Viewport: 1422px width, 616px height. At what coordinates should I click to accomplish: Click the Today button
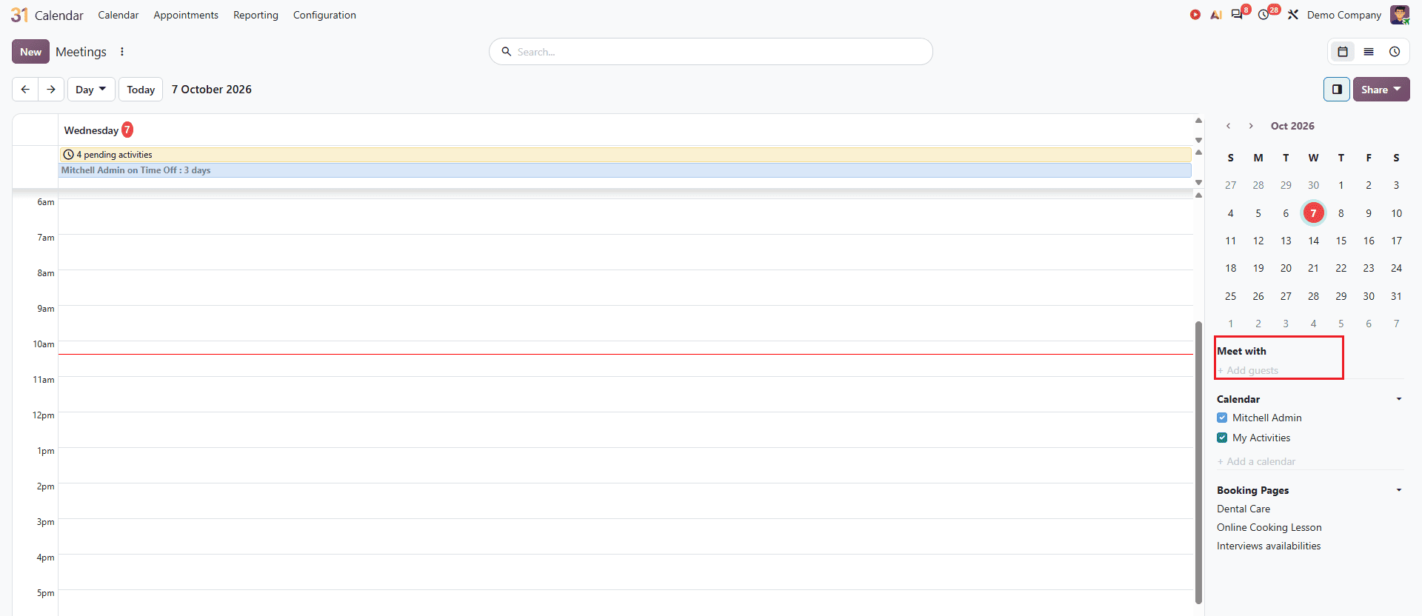[x=141, y=90]
